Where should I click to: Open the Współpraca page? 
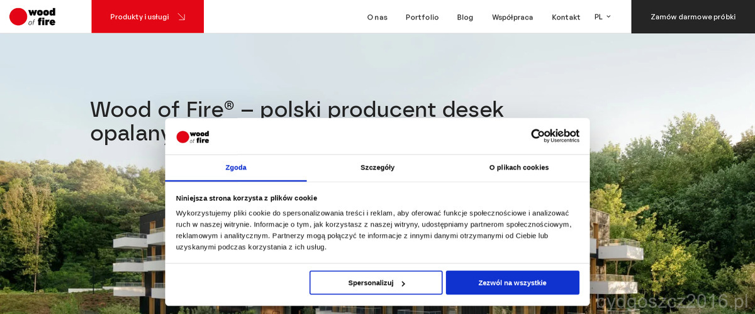point(512,17)
